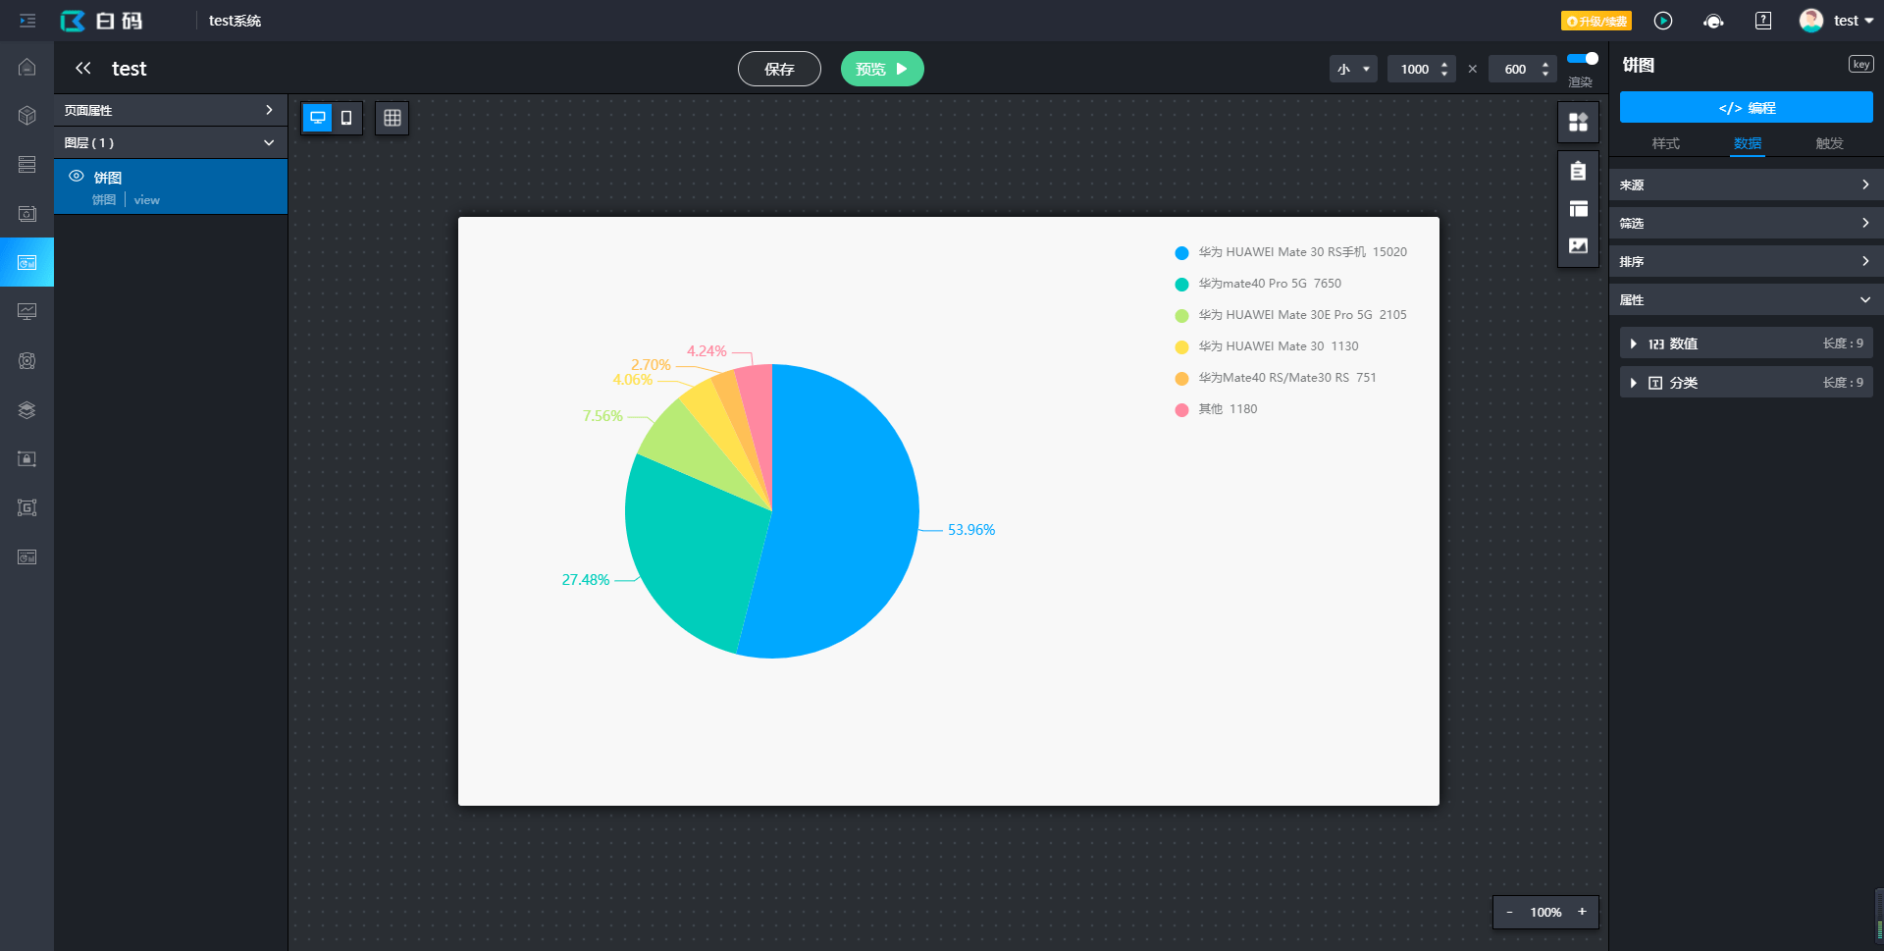Open the customer support headset icon
1884x951 pixels.
1713,21
